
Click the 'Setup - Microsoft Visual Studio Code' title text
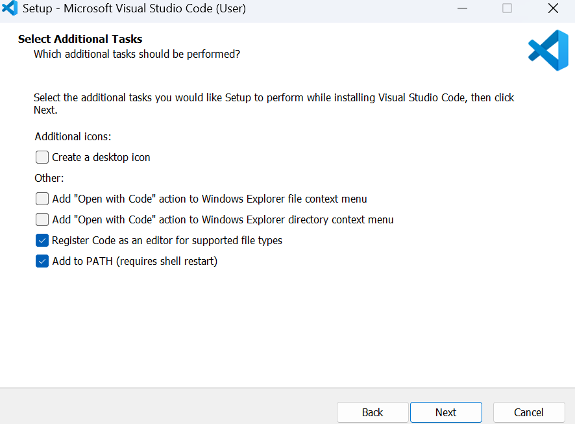[134, 9]
